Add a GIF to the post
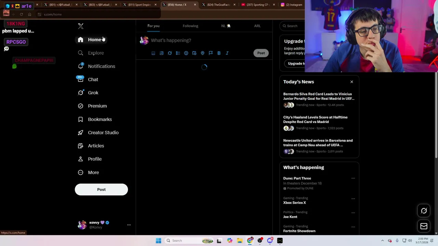This screenshot has width=438, height=246. (x=162, y=53)
